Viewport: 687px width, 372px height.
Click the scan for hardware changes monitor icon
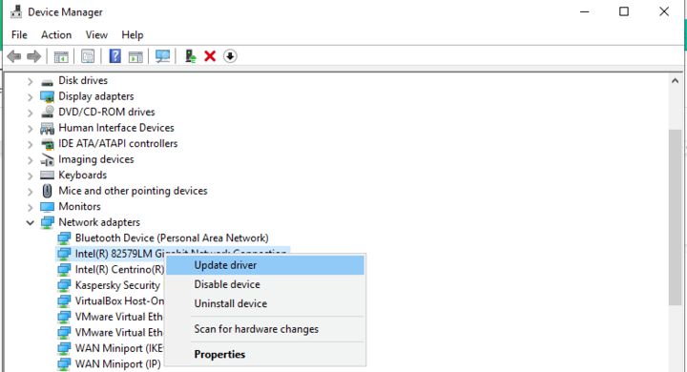click(x=162, y=56)
